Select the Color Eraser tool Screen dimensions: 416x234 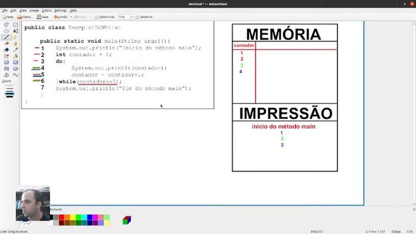[6, 57]
